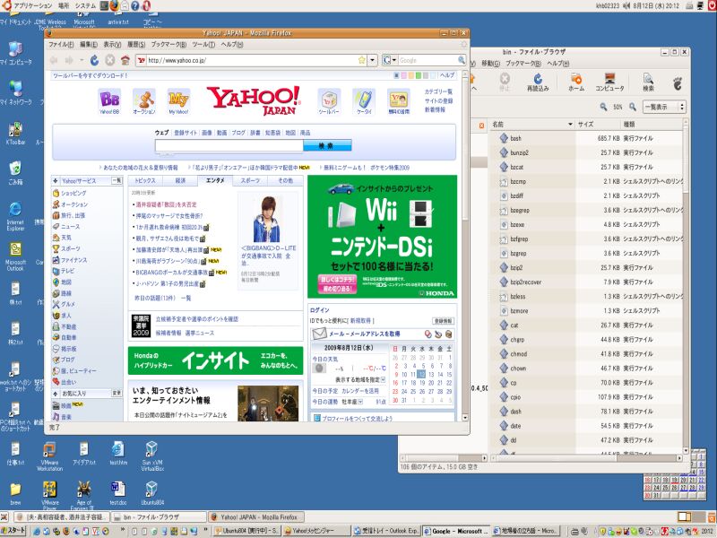
Task: Select the cpio file row
Action: (587, 397)
